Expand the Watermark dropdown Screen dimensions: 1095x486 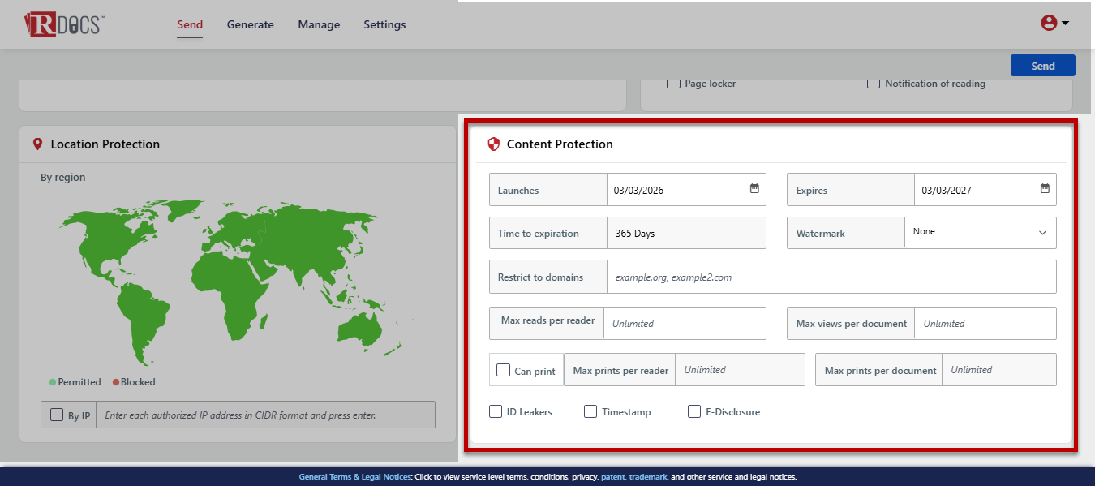980,233
